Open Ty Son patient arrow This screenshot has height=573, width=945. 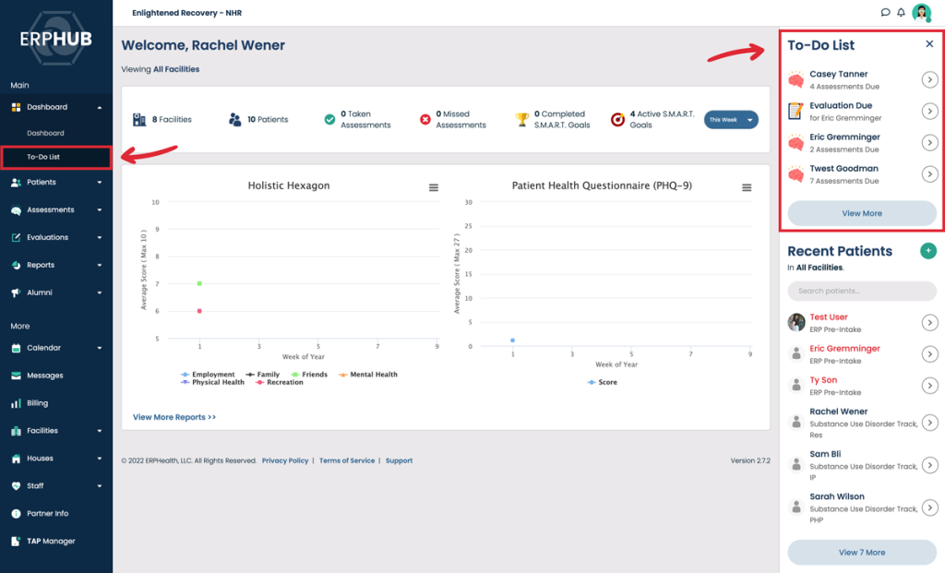[x=929, y=386]
